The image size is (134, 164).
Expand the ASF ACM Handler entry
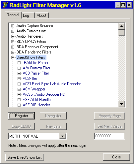(x=19, y=100)
